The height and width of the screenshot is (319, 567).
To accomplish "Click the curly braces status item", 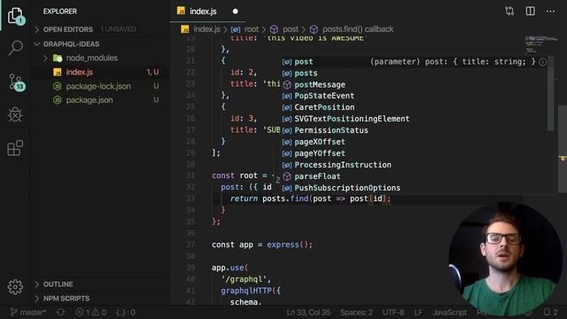I will coord(126,312).
